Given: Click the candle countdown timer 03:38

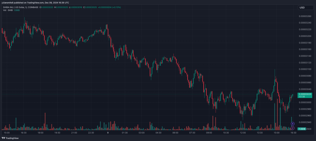Looking at the screenshot, I should point(302,97).
